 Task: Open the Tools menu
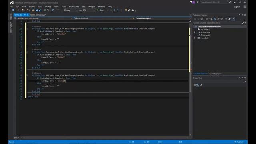pyautogui.click(x=64, y=6)
